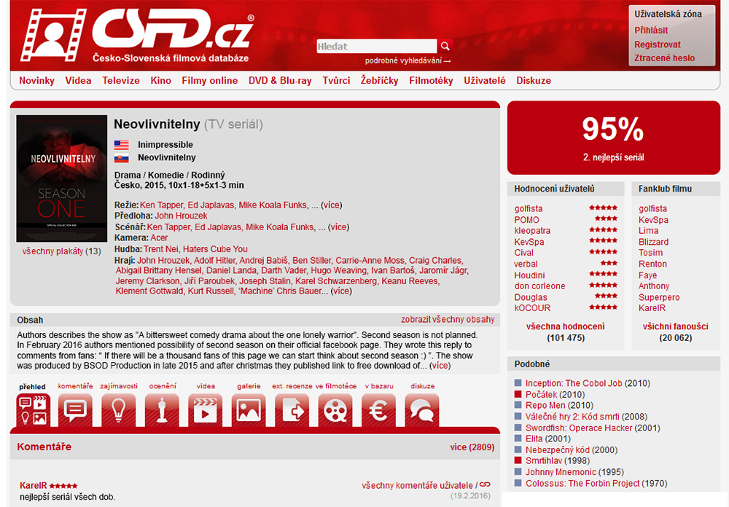
Task: Open the v bazaru euro icon
Action: [378, 410]
